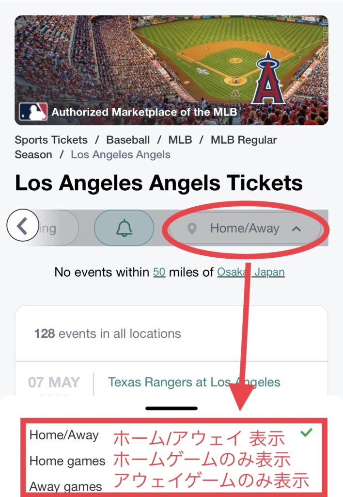
Task: Open the Sports Tickets breadcrumb
Action: [x=51, y=140]
